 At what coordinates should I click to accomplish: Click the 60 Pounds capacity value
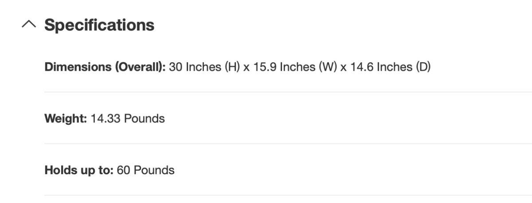pos(145,170)
